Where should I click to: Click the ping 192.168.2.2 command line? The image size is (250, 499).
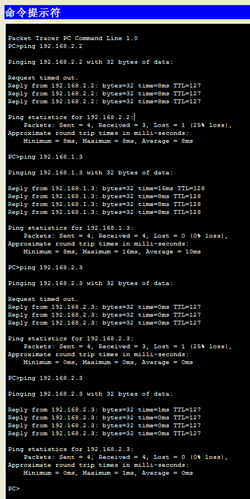(45, 46)
